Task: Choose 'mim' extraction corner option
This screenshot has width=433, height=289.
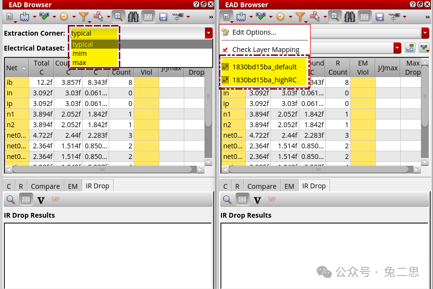Action: [79, 53]
